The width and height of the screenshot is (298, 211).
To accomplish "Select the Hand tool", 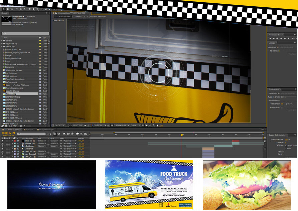I will click(x=8, y=9).
